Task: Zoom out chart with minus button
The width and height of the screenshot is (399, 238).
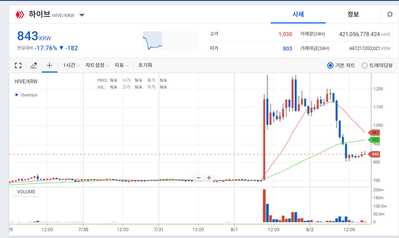Action: point(199,178)
